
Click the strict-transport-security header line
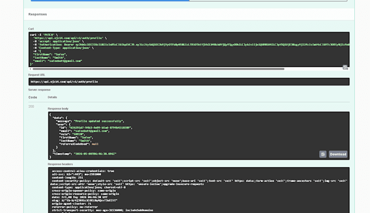click(102, 210)
